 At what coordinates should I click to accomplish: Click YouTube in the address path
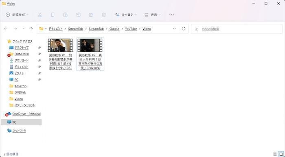[x=131, y=29]
